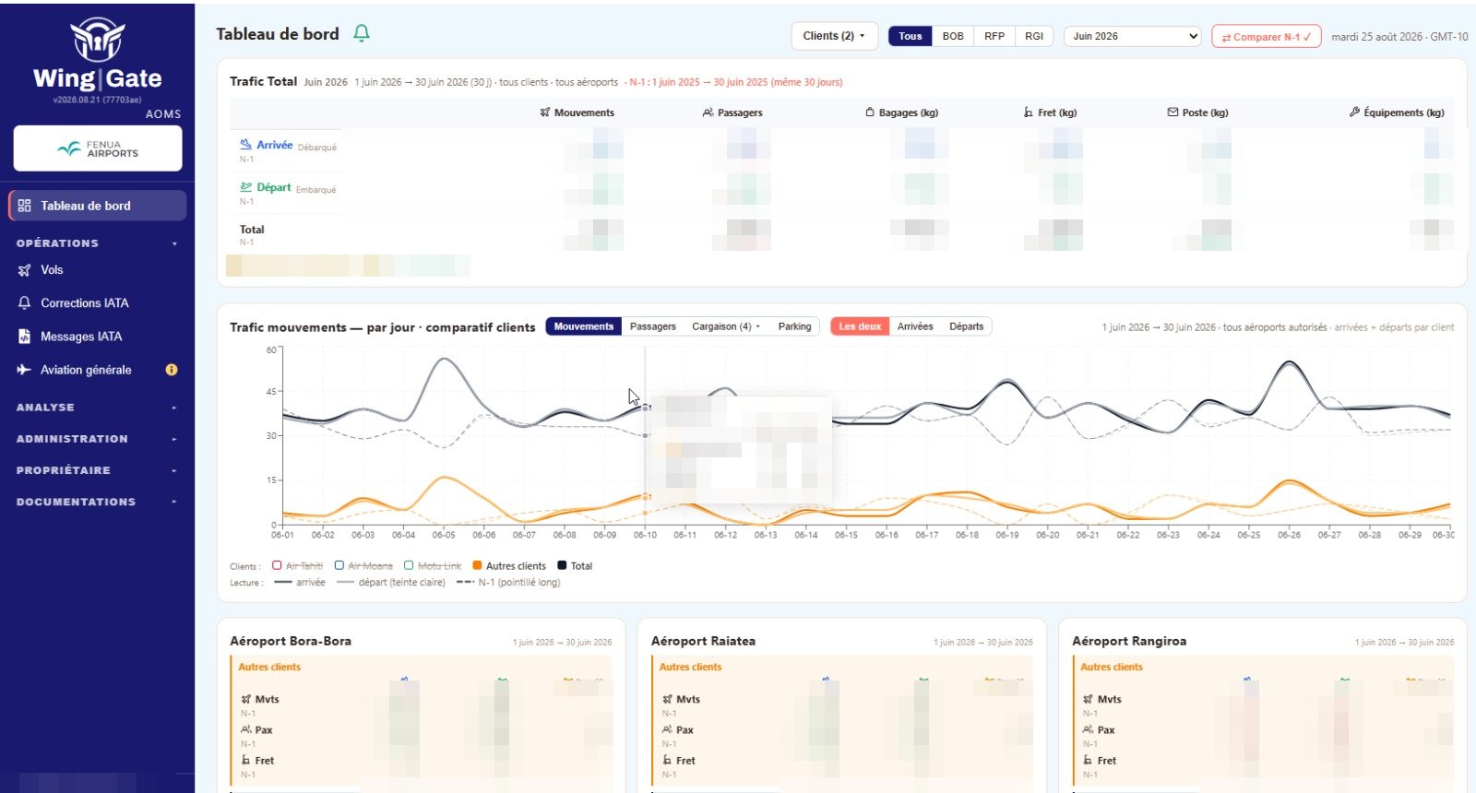The width and height of the screenshot is (1476, 793).
Task: Expand the Administration sidebar section
Action: (x=97, y=439)
